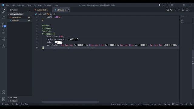Click third box-shadow #00000080 color swatch
Viewport: 194px width, 109px height.
click(x=136, y=45)
